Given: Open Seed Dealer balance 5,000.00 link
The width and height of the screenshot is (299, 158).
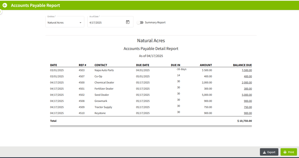Looking at the screenshot, I should tap(247, 95).
